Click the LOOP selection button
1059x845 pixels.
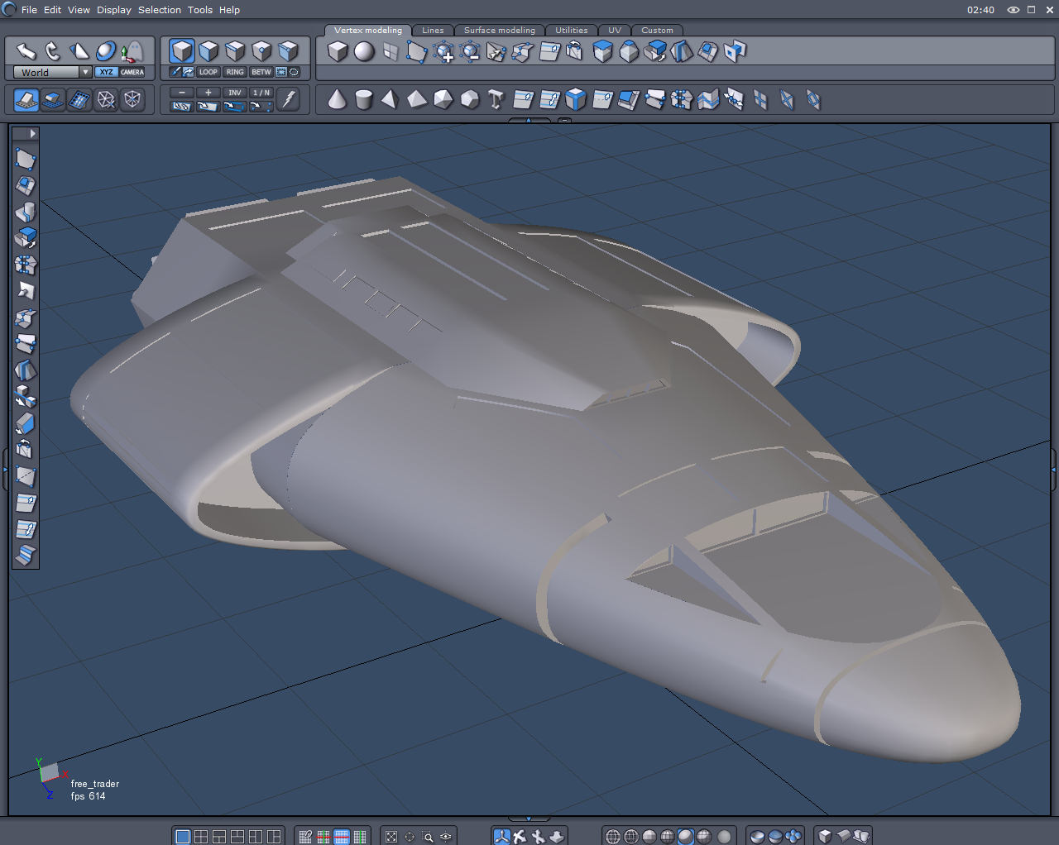pyautogui.click(x=208, y=72)
